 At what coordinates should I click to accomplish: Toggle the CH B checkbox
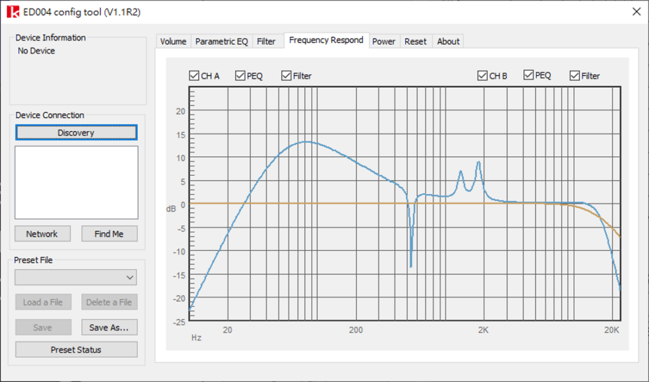coord(482,75)
